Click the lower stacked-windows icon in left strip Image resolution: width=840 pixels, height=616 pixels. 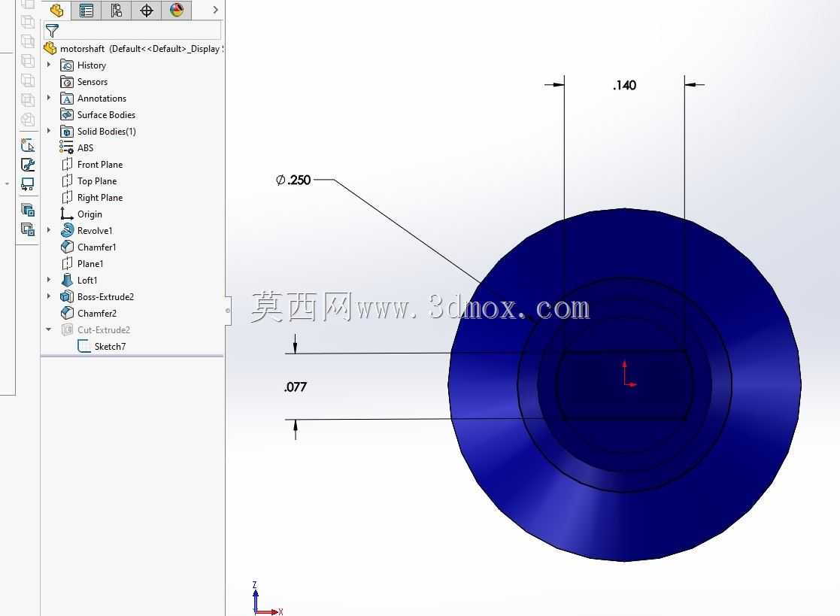[x=28, y=230]
